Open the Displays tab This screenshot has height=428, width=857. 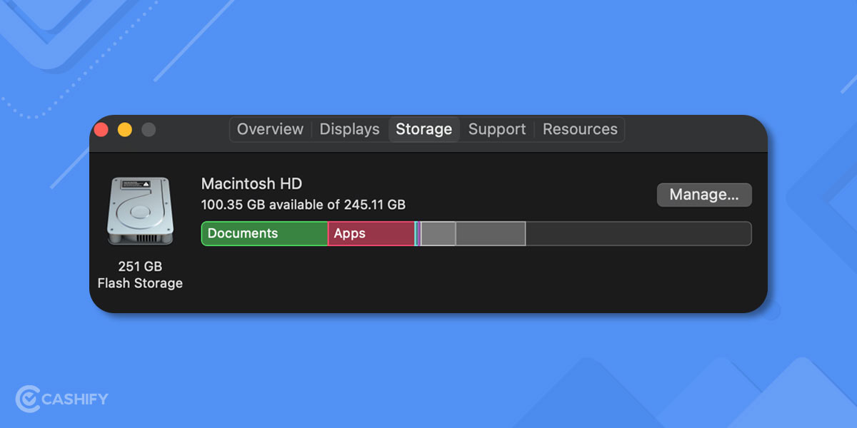coord(349,129)
